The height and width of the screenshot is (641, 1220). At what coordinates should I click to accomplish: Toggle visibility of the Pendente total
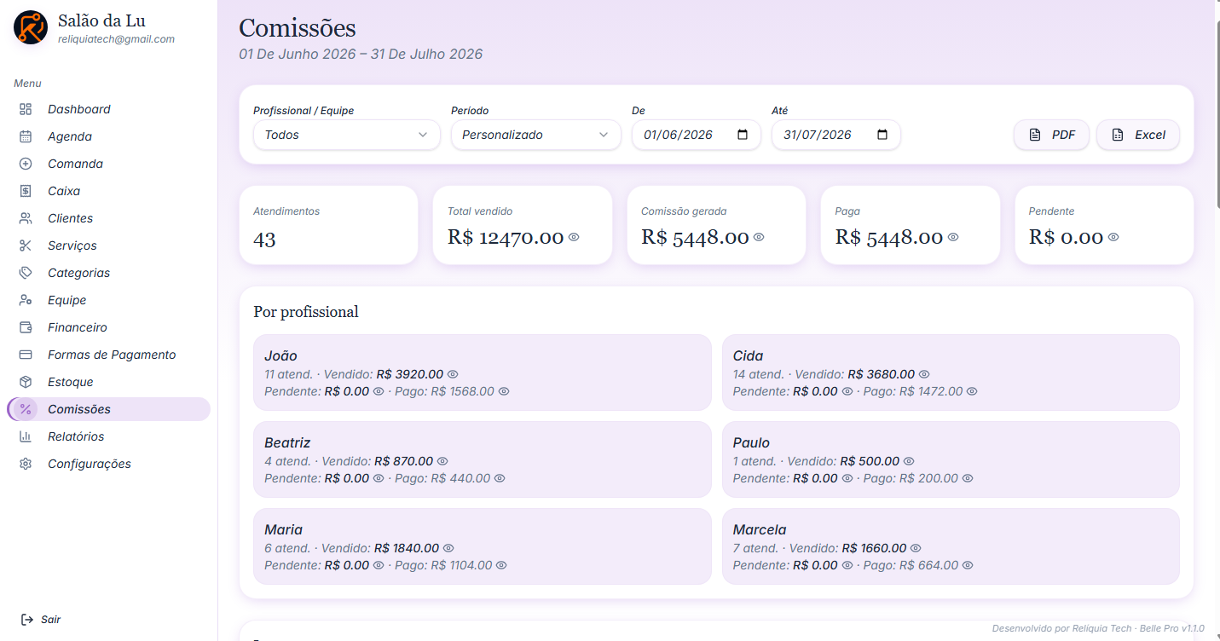pos(1113,237)
